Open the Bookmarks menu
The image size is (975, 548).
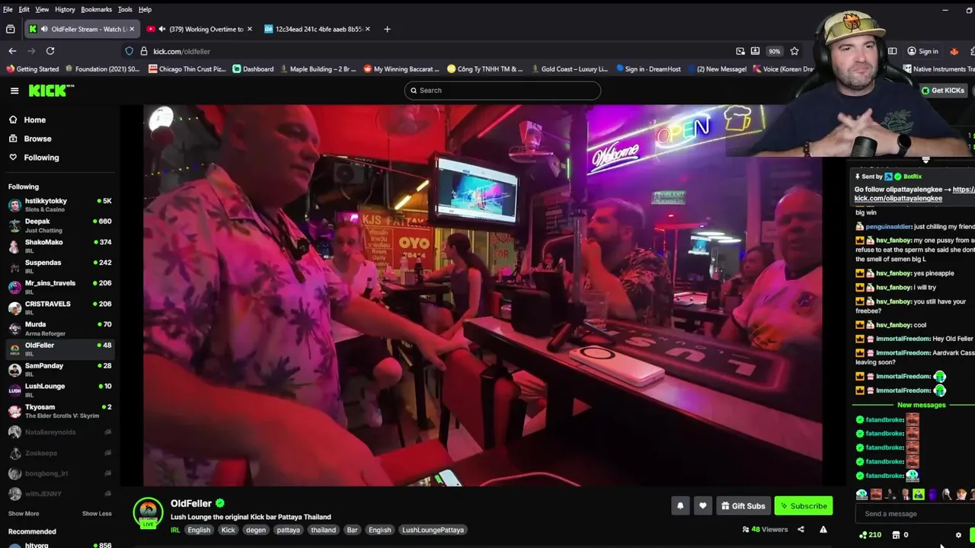pos(96,9)
